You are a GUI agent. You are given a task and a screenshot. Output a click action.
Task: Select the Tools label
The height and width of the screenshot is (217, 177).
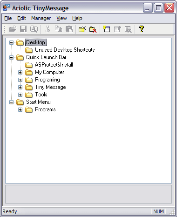(x=41, y=95)
